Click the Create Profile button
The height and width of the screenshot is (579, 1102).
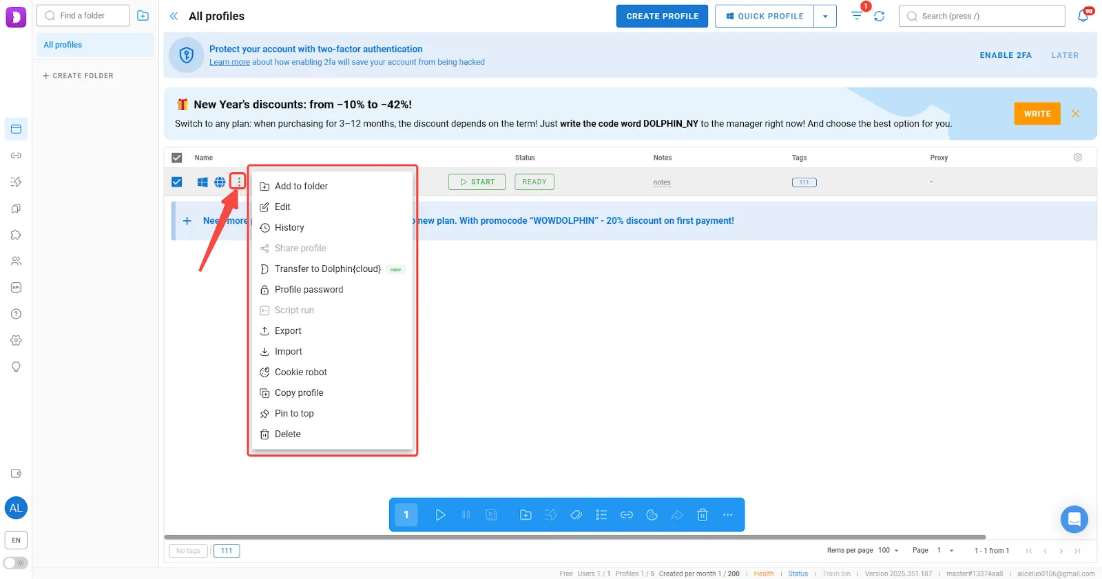(x=662, y=17)
